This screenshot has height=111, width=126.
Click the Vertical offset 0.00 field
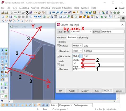[x=103, y=46]
